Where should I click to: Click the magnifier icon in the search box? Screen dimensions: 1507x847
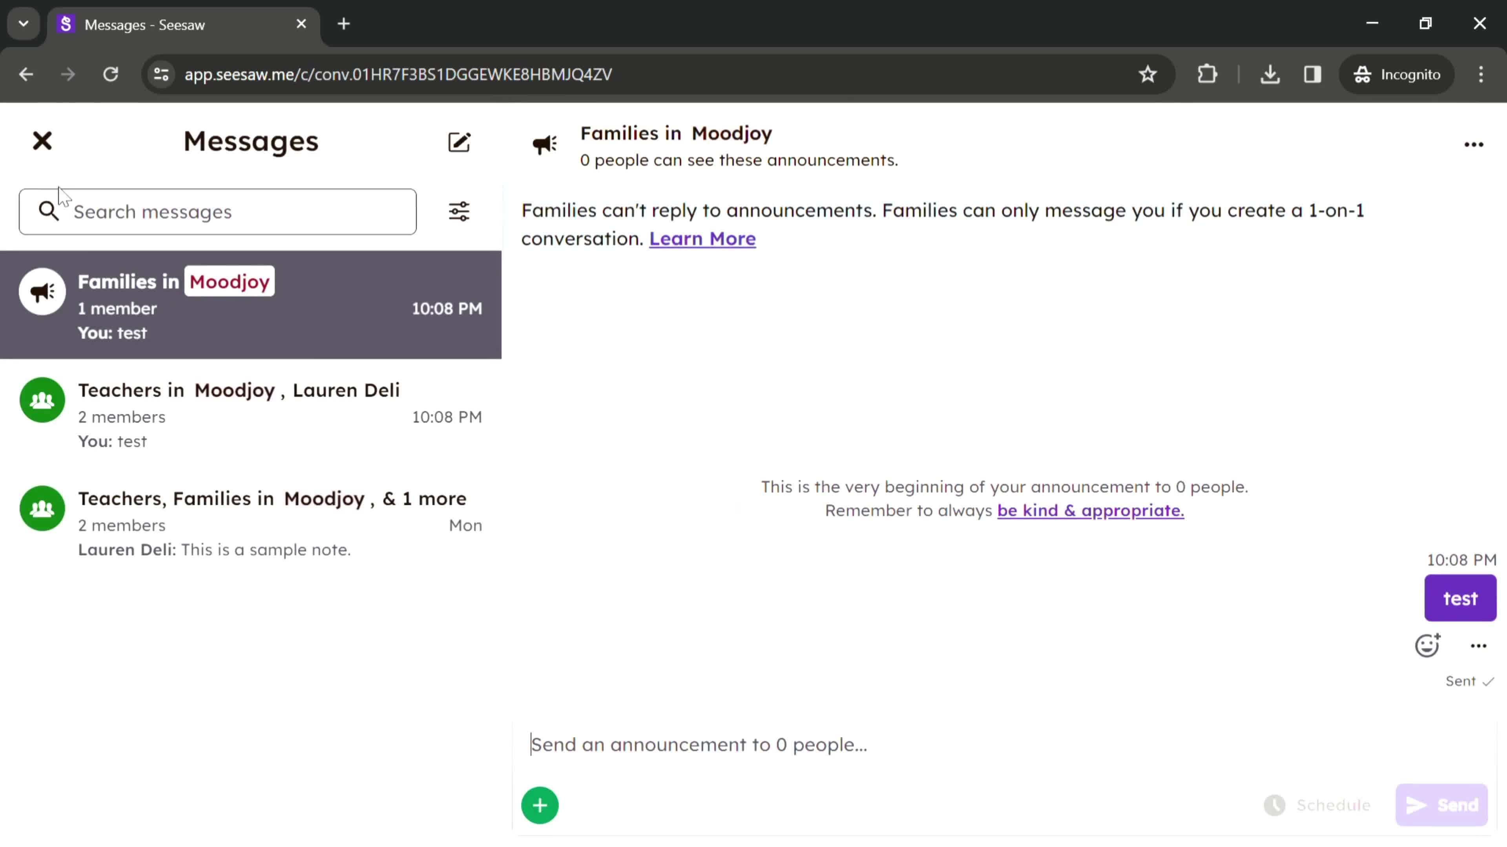point(49,211)
